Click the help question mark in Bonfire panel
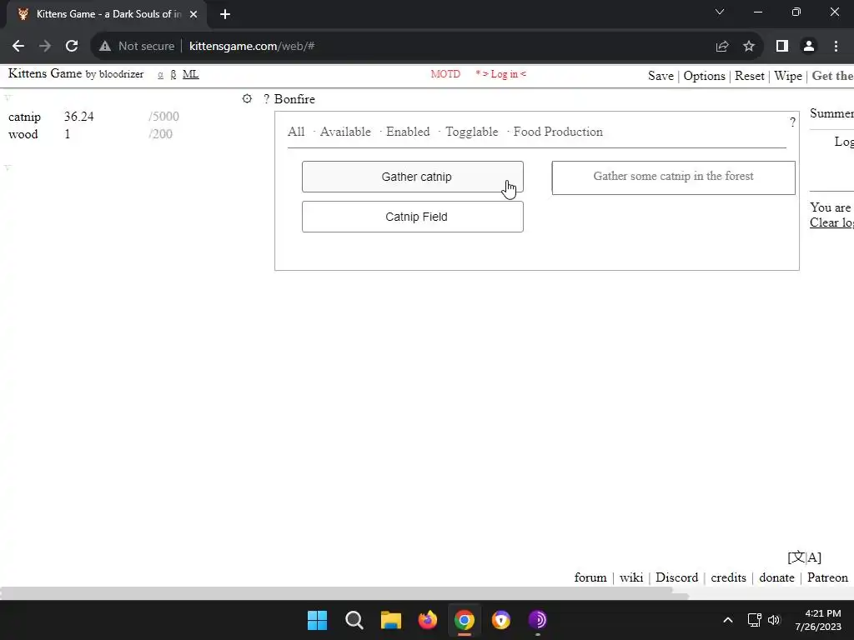The width and height of the screenshot is (854, 640). (x=792, y=122)
